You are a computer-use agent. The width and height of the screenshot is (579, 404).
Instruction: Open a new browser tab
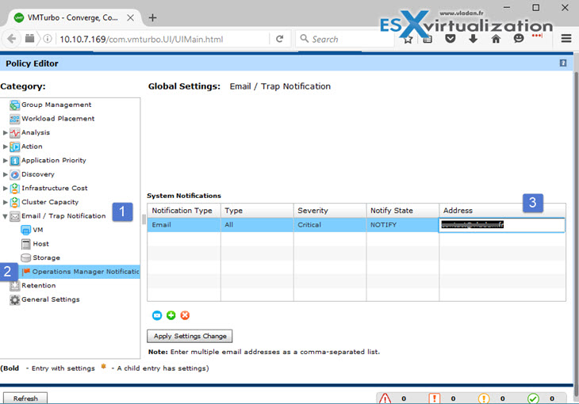click(152, 17)
